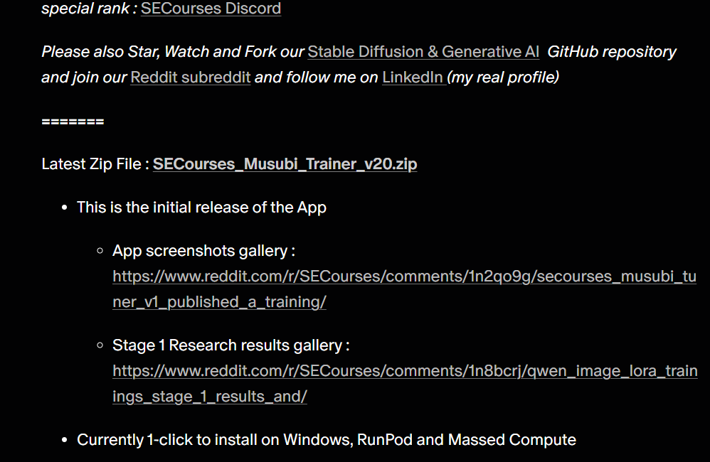Screen dimensions: 710x462
Task: Click the '=======' separator line
Action: point(73,122)
